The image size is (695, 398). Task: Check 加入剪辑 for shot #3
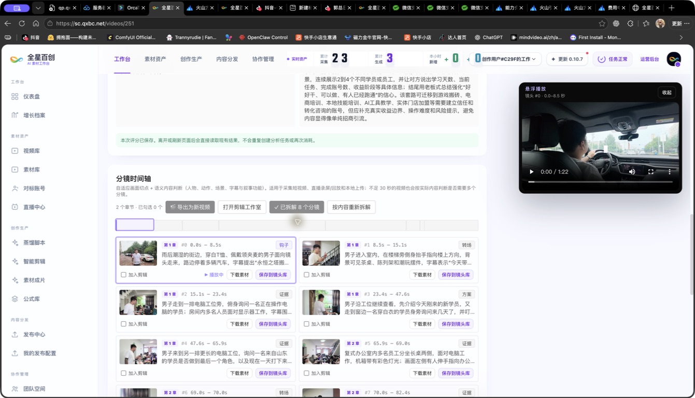click(x=306, y=324)
